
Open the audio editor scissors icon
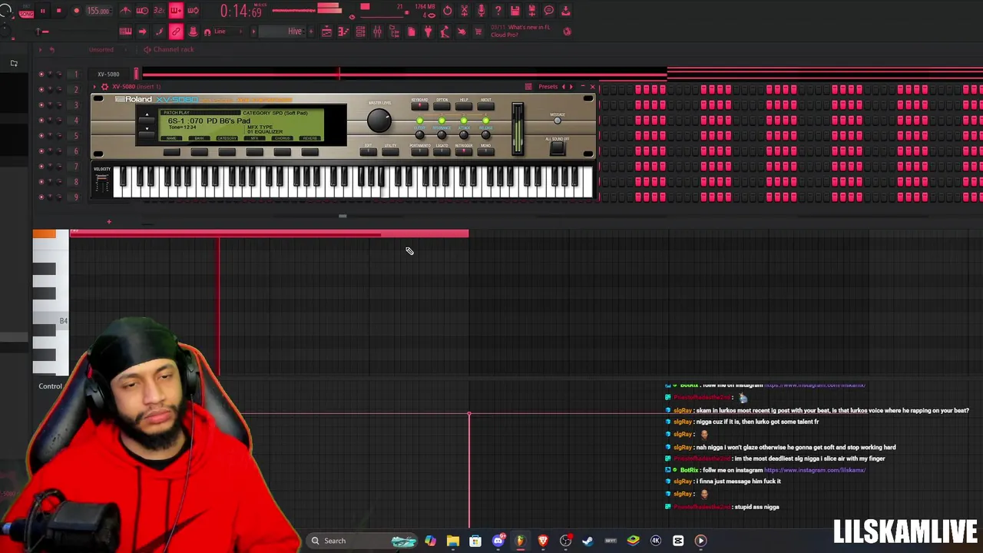pos(464,11)
